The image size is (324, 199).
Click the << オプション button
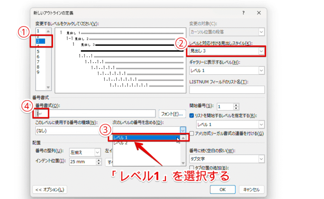tap(49, 189)
